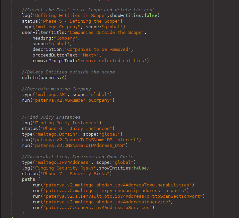This screenshot has height=218, width=239.
Task: Click the "Phase 7 - Security Risks" status string
Action: 75,173
